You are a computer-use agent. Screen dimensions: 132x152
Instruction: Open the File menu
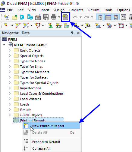click(x=10, y=10)
